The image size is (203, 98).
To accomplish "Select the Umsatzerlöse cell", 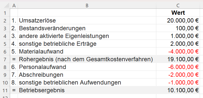I will point(87,20).
